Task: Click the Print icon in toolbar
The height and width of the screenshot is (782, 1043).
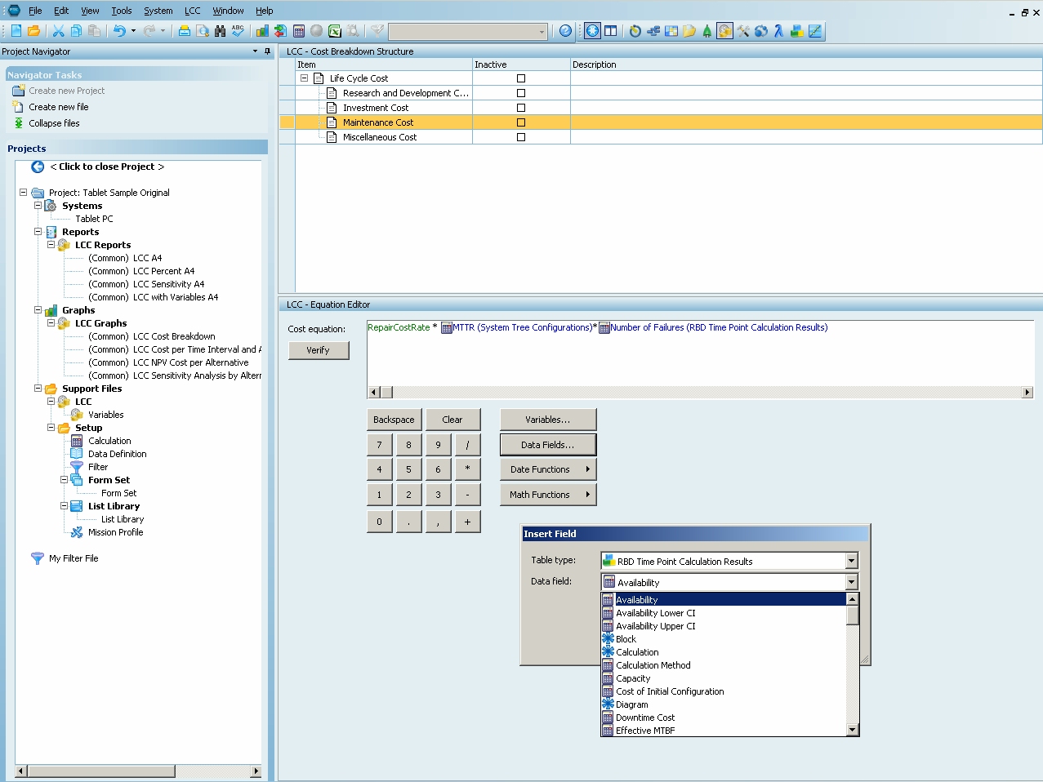Action: (185, 31)
